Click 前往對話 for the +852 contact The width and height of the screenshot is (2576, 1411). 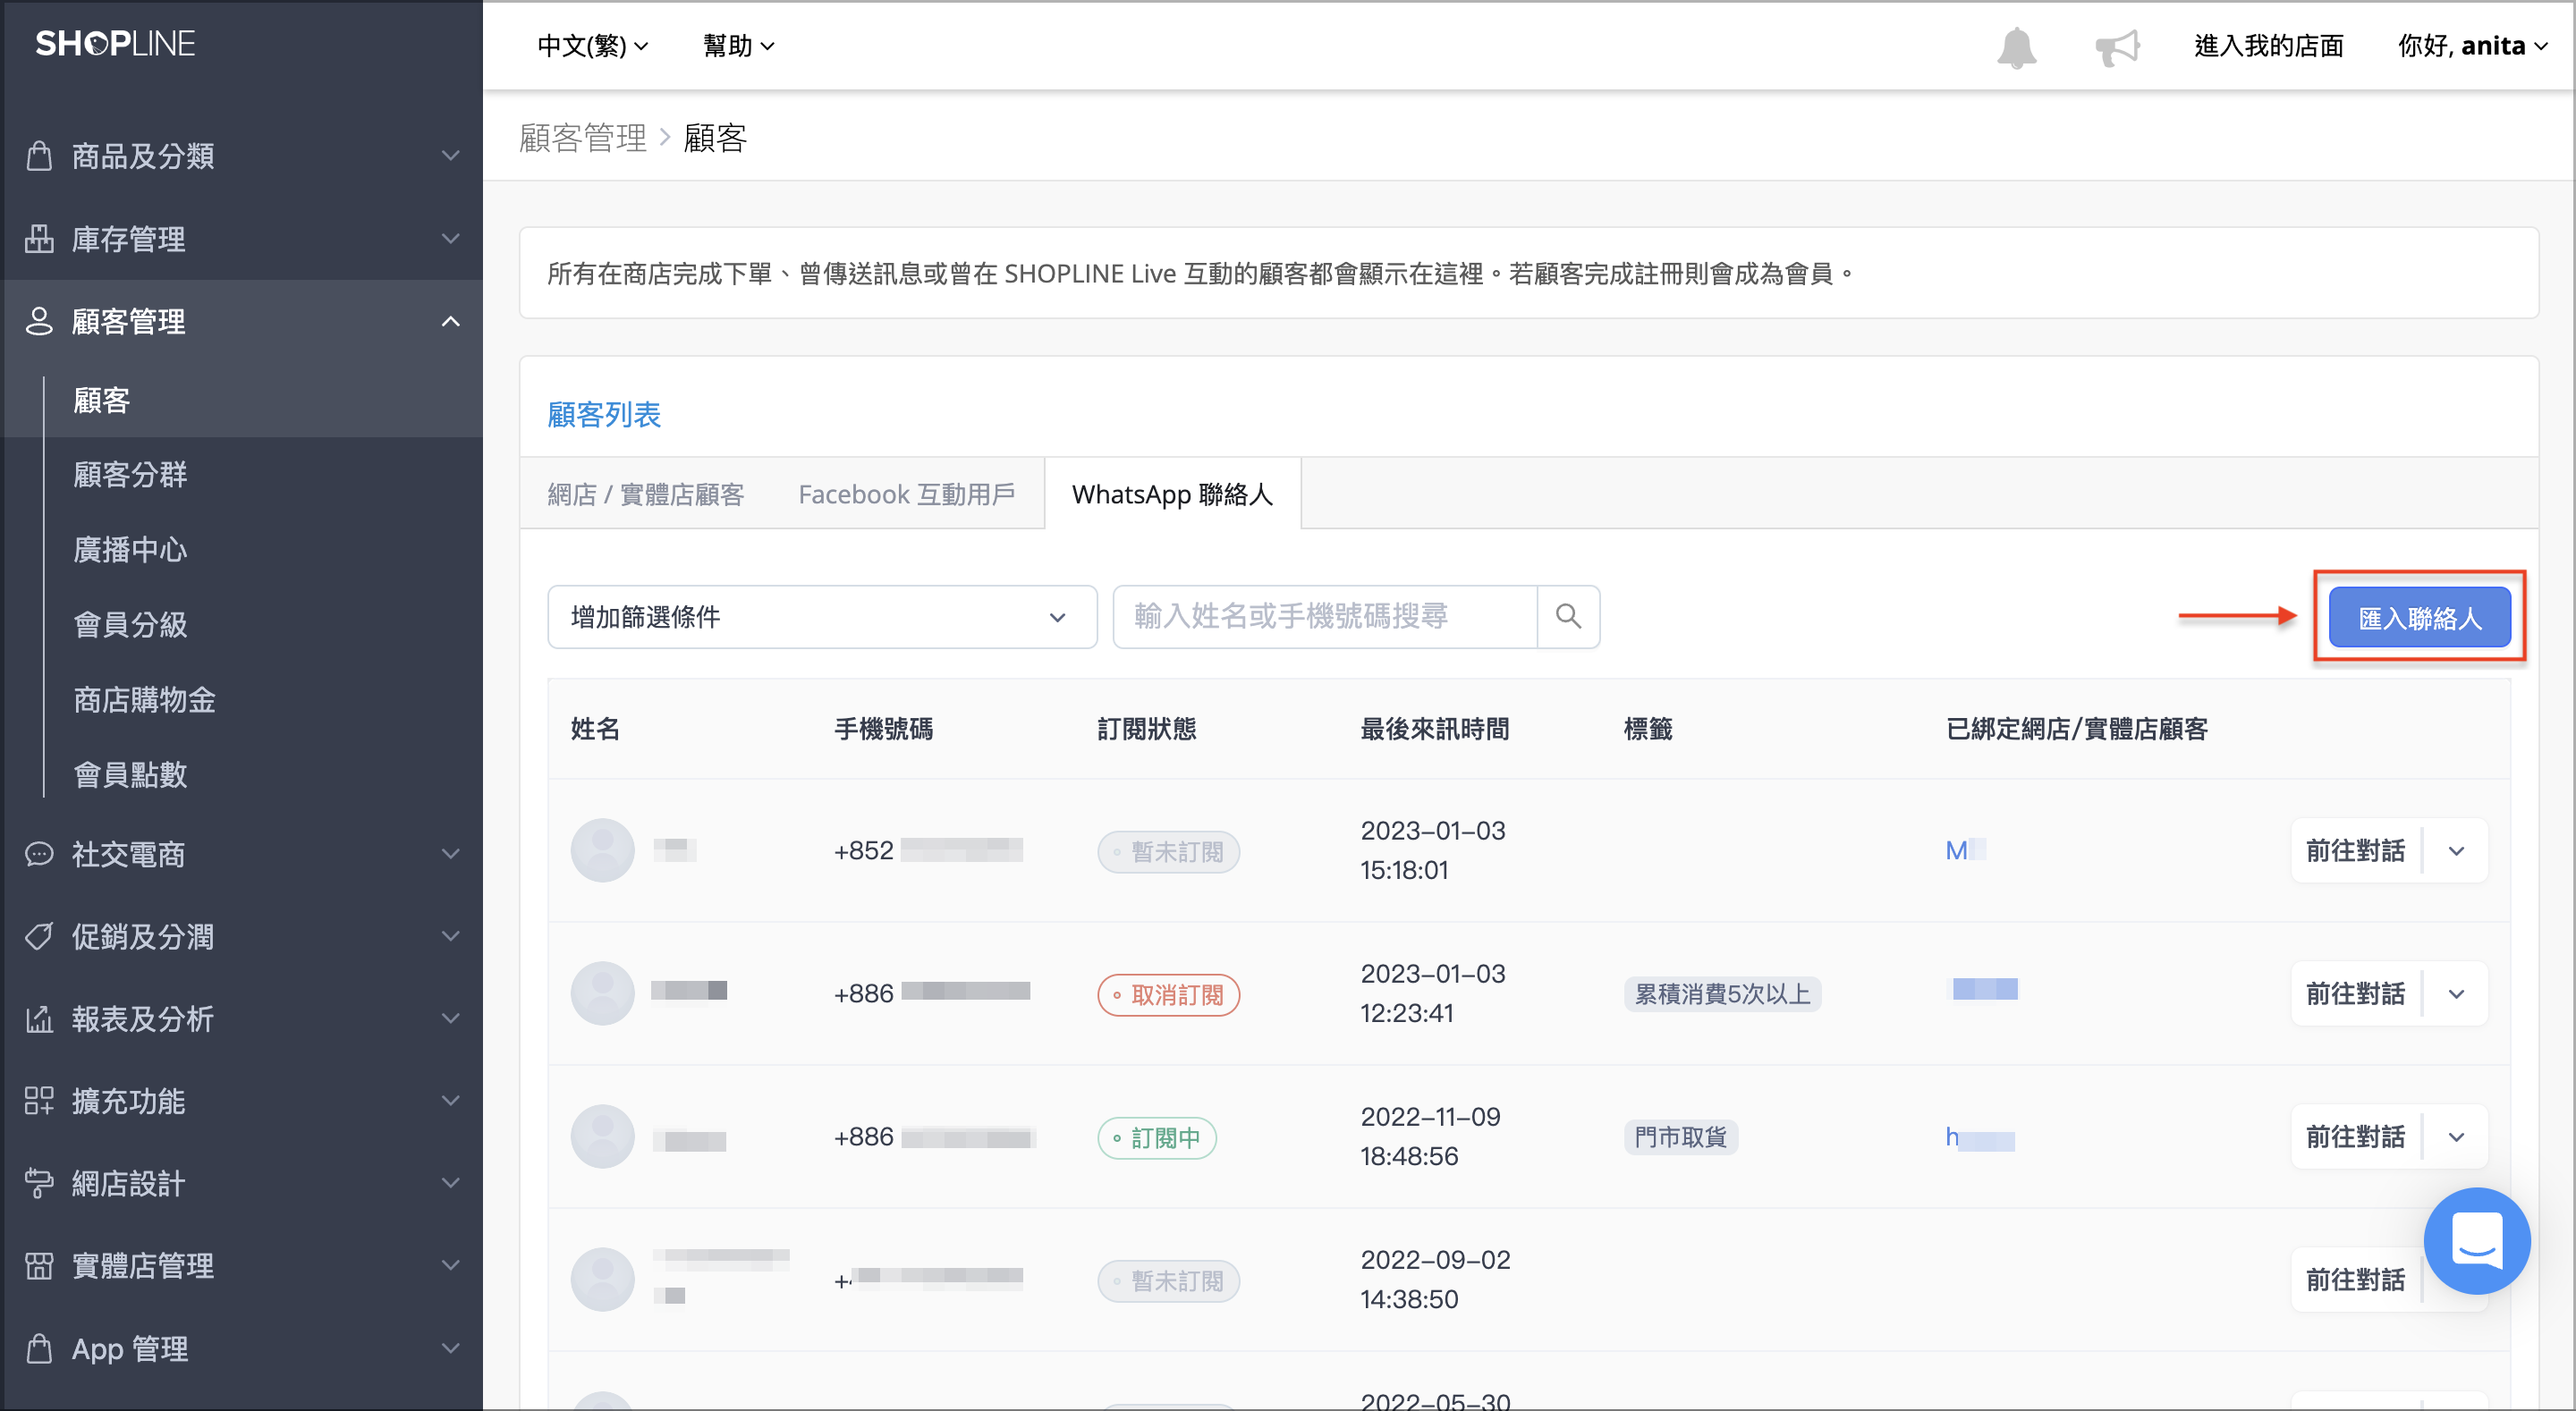point(2355,851)
